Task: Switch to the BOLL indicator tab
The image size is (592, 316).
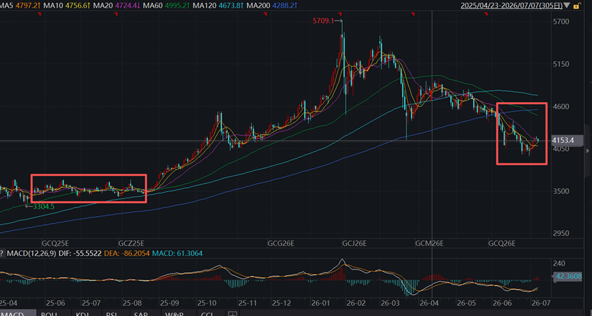Action: point(49,314)
